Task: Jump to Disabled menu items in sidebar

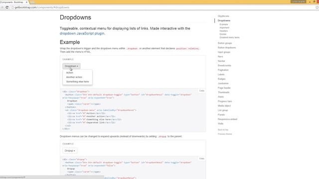Action: tap(229, 38)
